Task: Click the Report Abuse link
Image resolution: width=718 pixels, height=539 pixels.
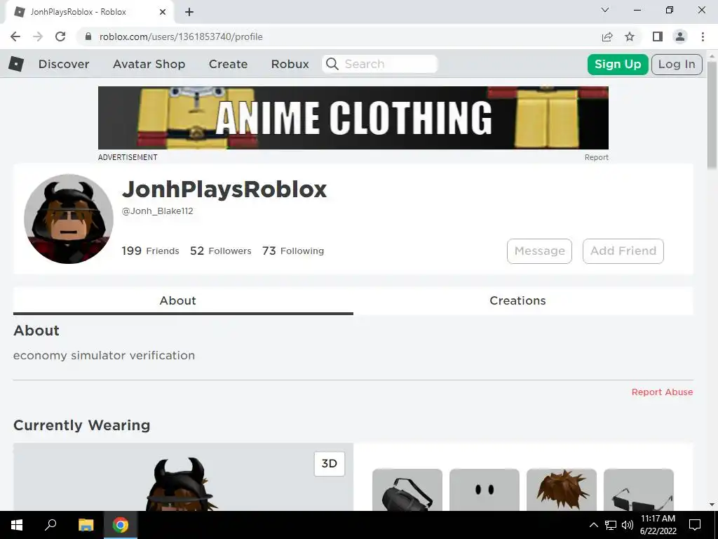Action: click(662, 392)
